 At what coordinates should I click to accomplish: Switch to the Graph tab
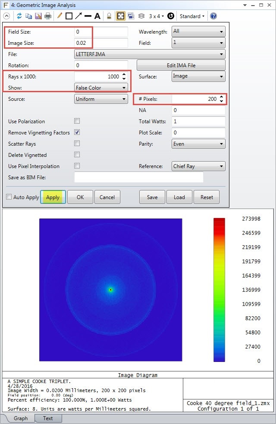coord(21,418)
